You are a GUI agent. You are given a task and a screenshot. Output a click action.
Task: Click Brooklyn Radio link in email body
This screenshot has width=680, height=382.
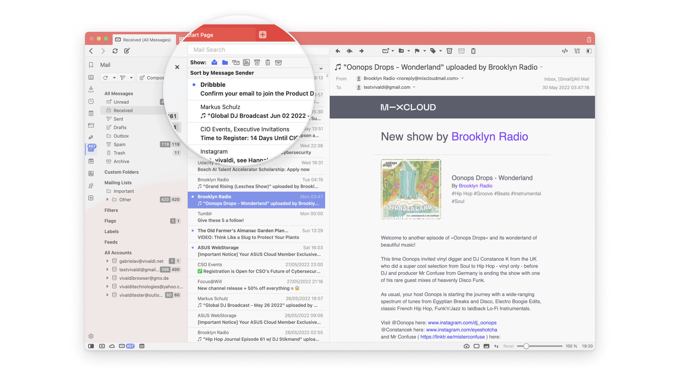tap(489, 136)
